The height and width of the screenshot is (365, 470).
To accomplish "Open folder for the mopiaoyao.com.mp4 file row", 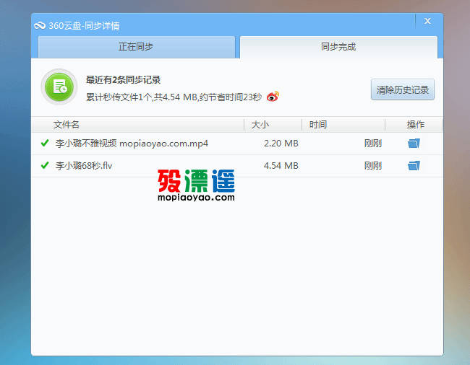I will click(x=414, y=144).
